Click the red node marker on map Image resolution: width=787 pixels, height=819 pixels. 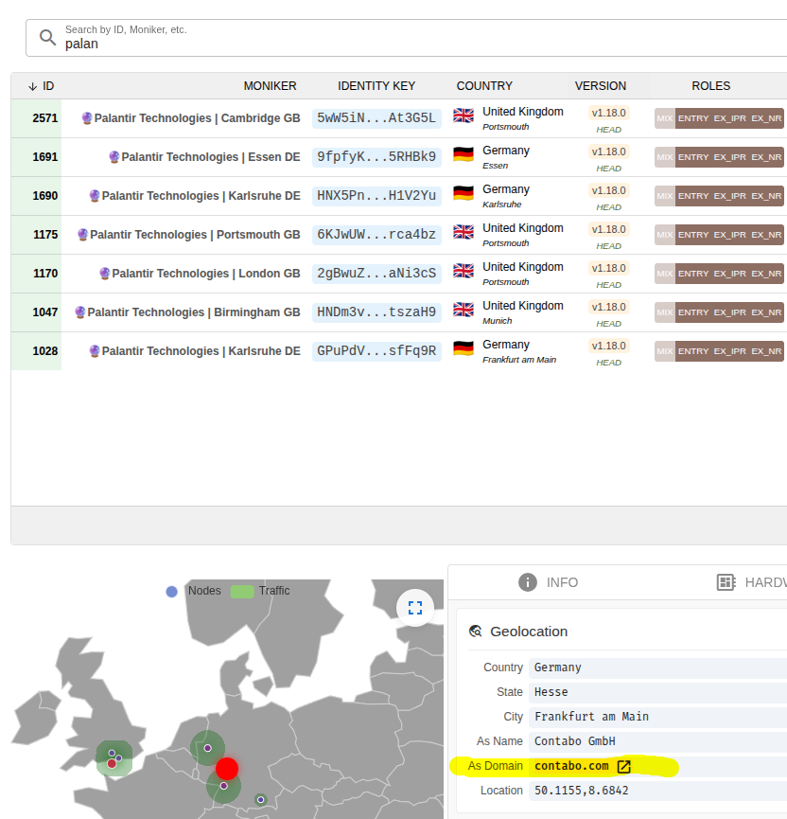227,768
